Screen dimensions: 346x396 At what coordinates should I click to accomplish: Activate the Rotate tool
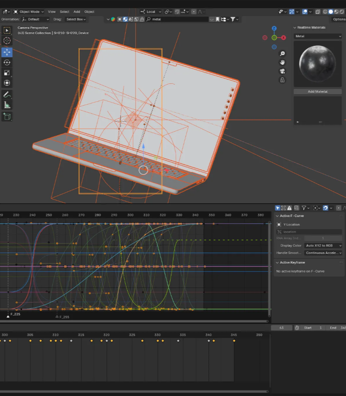pos(7,62)
